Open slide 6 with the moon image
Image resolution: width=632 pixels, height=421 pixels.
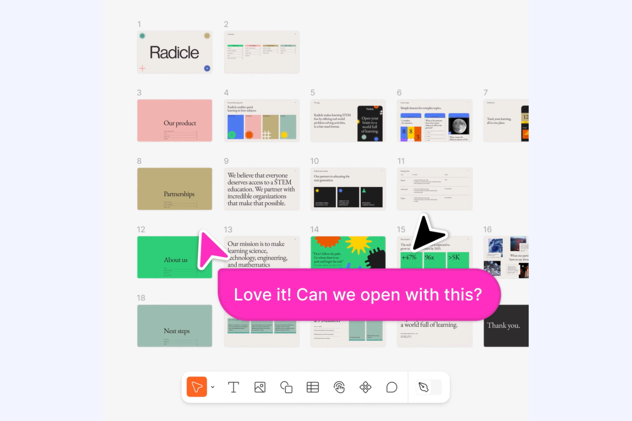(x=435, y=120)
